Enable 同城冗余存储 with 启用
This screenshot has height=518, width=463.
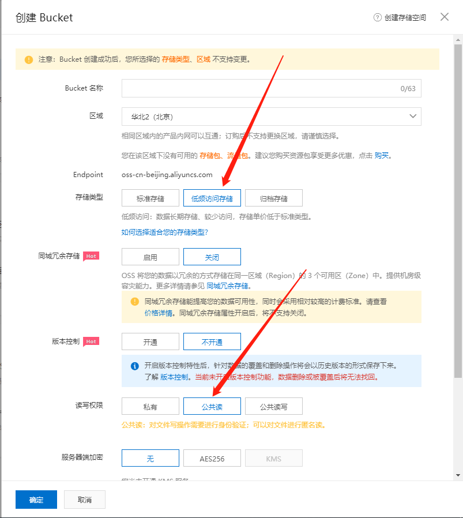click(x=150, y=257)
